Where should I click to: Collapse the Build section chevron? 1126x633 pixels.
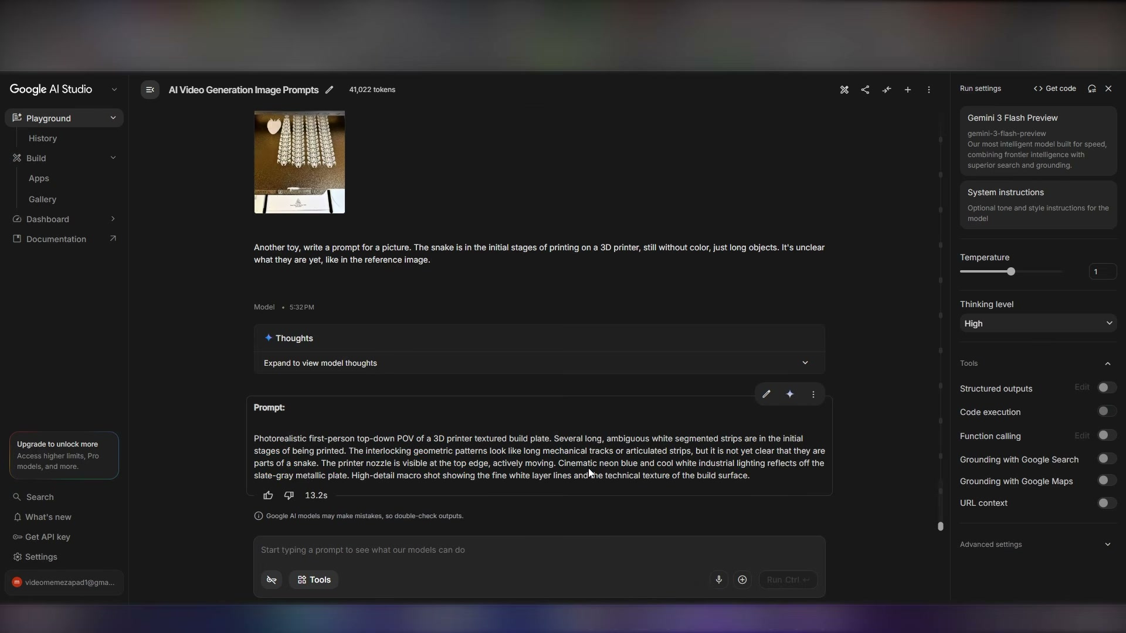click(x=113, y=158)
